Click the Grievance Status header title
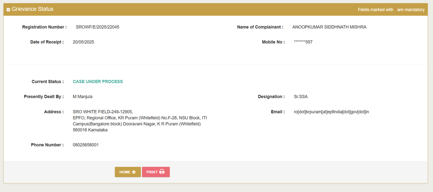The width and height of the screenshot is (433, 192). point(32,9)
